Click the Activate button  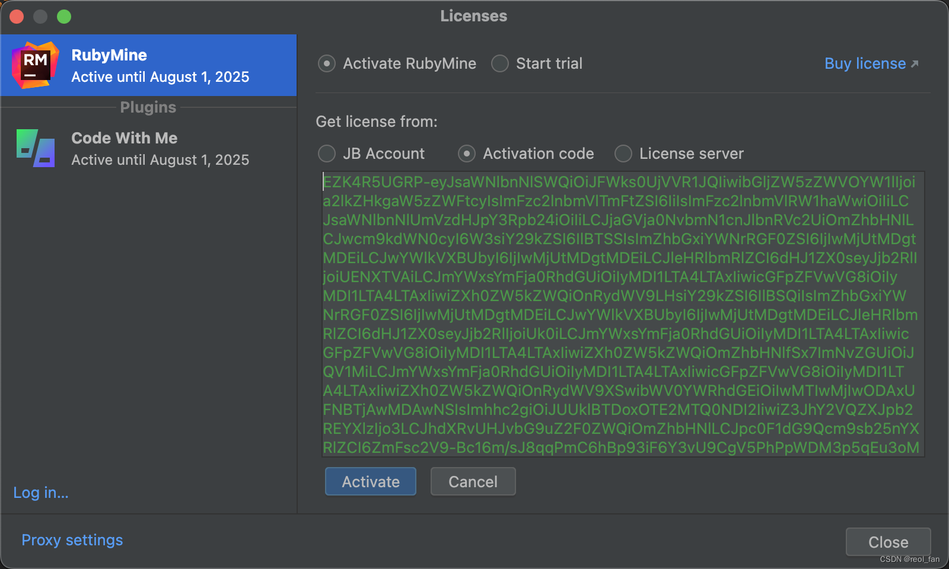point(371,481)
